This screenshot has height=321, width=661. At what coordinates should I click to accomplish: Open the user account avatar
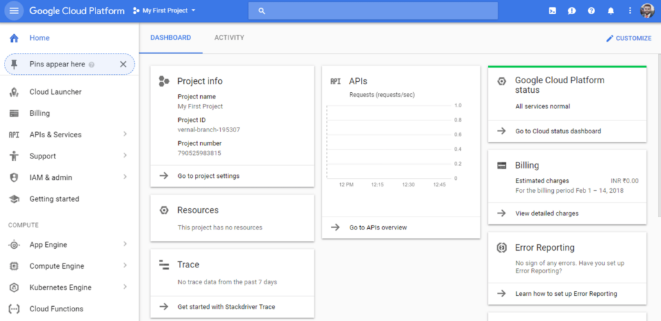click(x=647, y=11)
